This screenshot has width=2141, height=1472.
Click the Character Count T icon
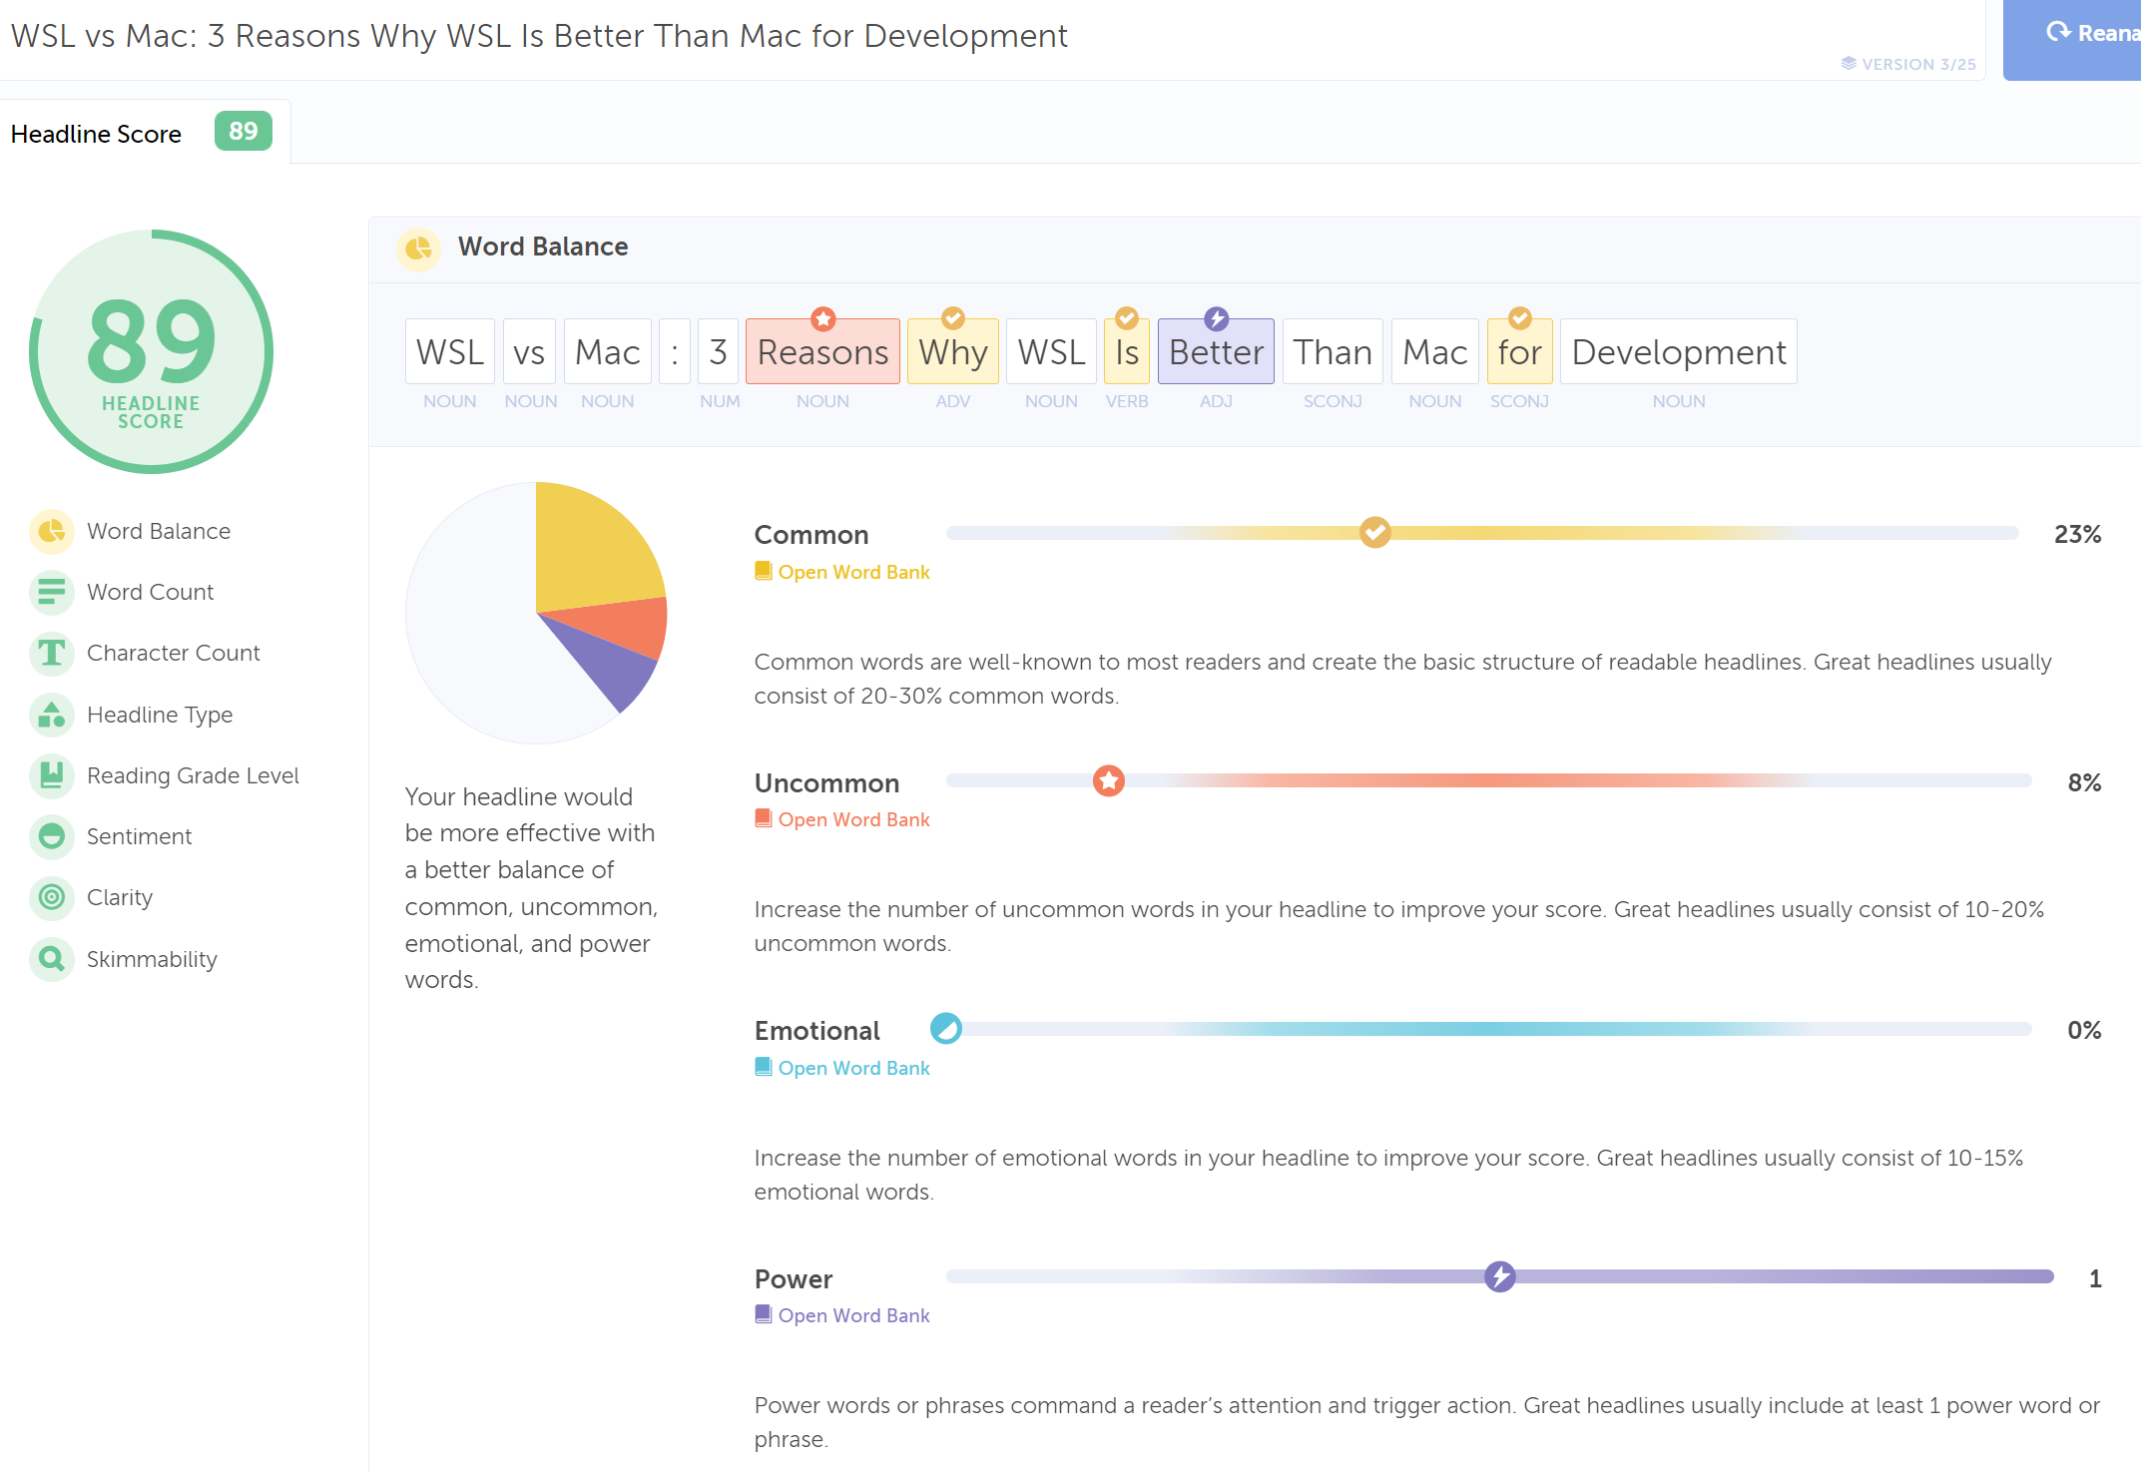click(x=52, y=653)
